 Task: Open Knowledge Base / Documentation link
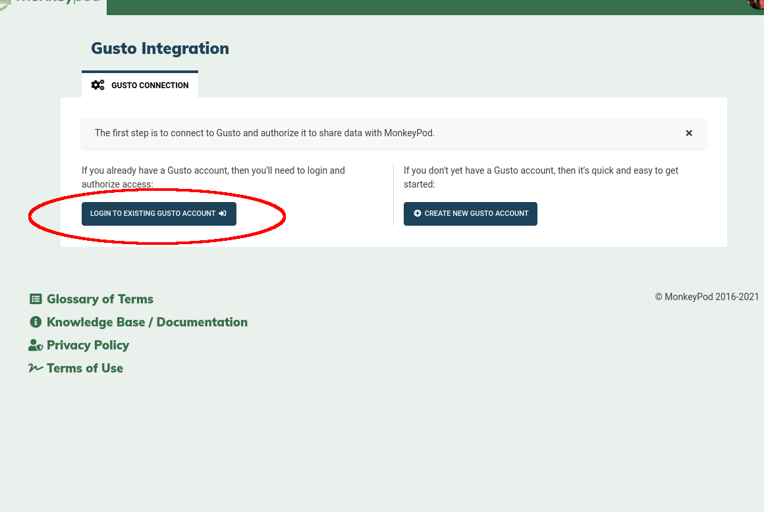147,322
